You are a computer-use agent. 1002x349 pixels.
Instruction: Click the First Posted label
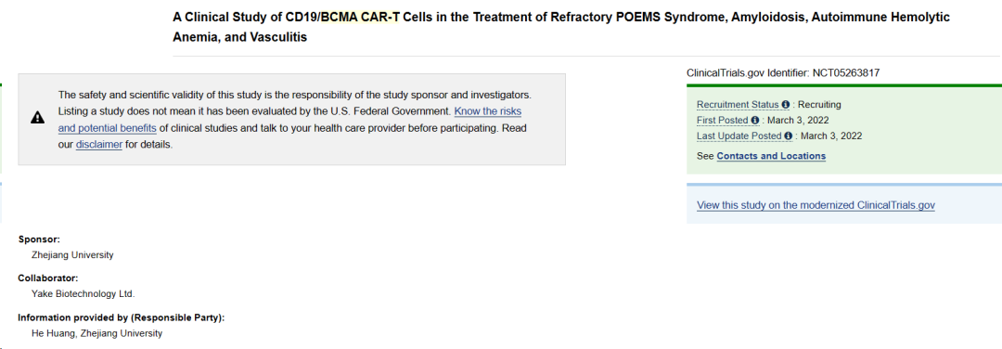click(x=723, y=120)
